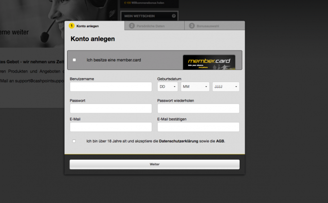Click the yellow step 1 number badge
Screen dimensions: 328x203
click(72, 25)
